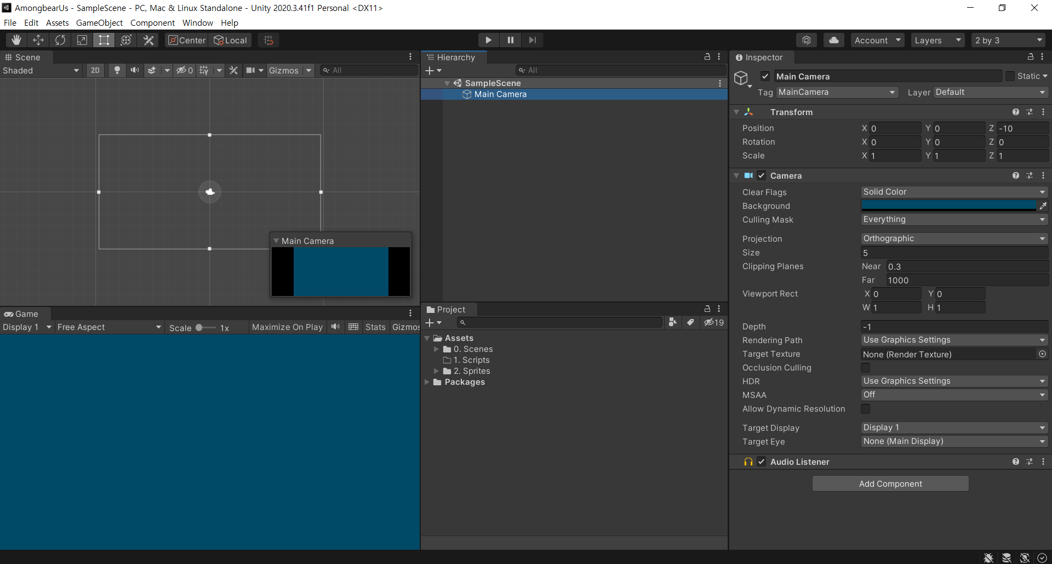Screen dimensions: 1052x564
Task: Select the Hand tool
Action: coord(16,40)
